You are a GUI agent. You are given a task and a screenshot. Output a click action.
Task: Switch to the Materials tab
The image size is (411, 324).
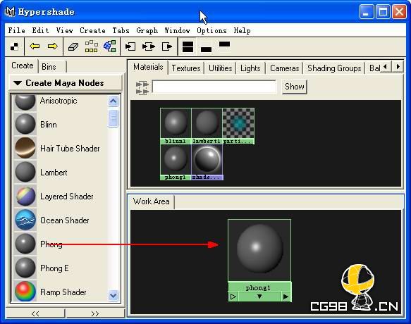[x=148, y=67]
